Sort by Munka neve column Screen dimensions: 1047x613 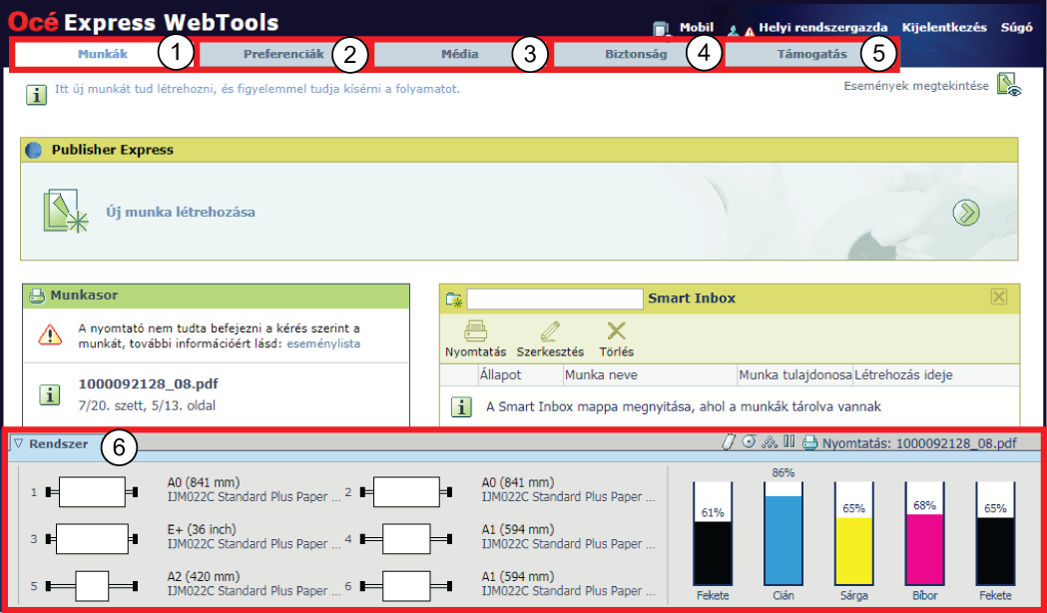pos(601,374)
